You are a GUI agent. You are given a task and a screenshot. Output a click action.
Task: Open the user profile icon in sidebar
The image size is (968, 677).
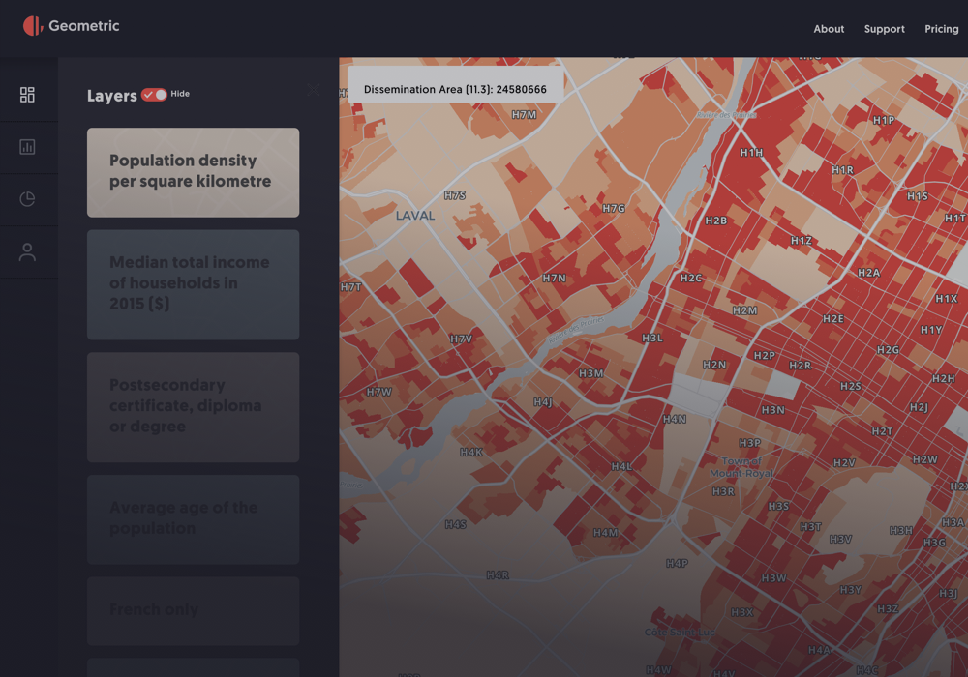point(27,252)
